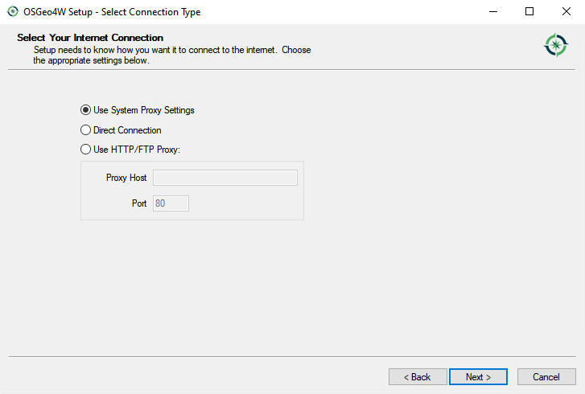Click the Direct Connection label text
This screenshot has height=394, width=585.
[x=127, y=130]
